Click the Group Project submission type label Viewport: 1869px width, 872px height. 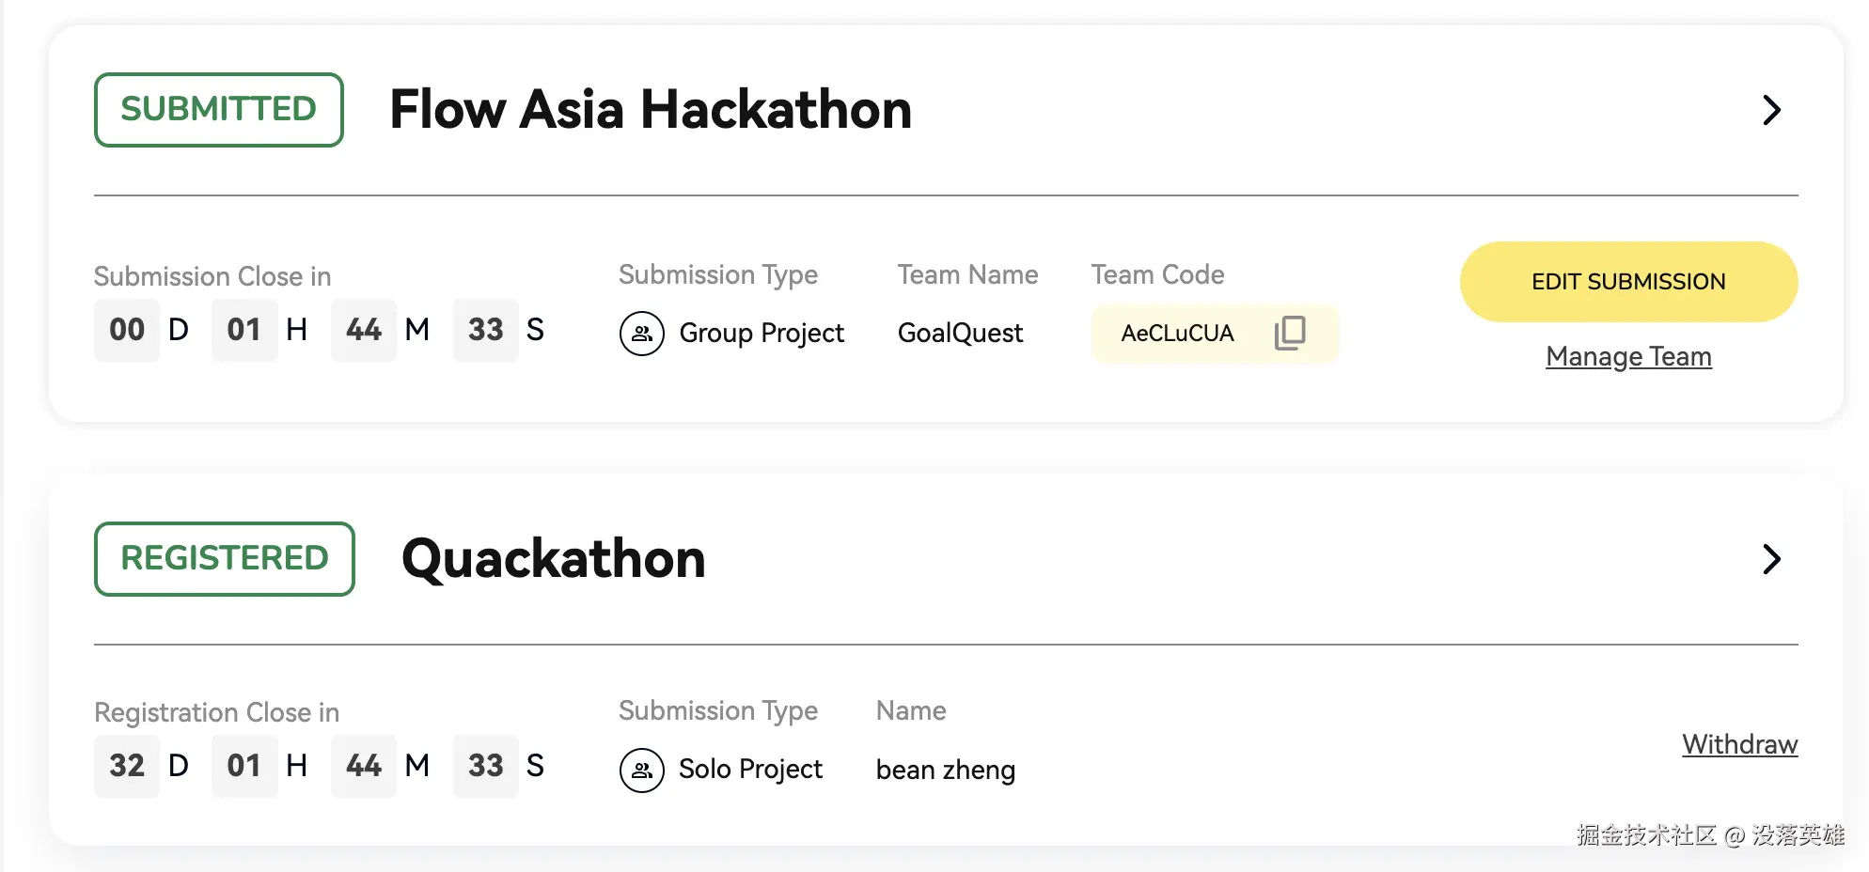(x=762, y=334)
